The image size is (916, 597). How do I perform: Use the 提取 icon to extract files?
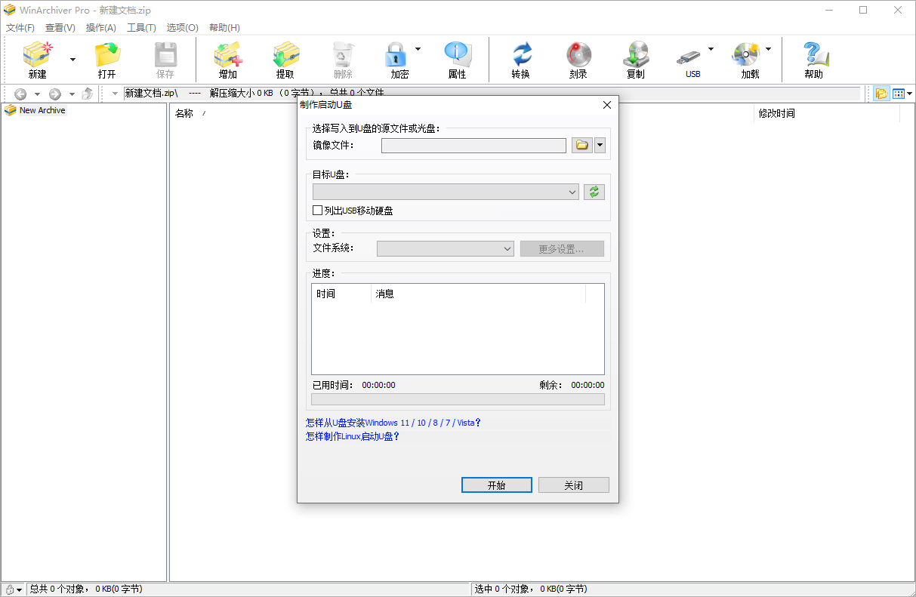(x=285, y=59)
